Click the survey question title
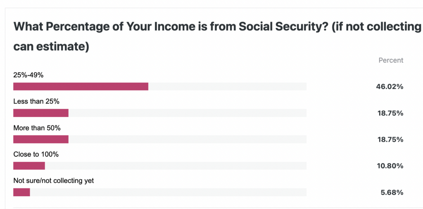 (218, 36)
